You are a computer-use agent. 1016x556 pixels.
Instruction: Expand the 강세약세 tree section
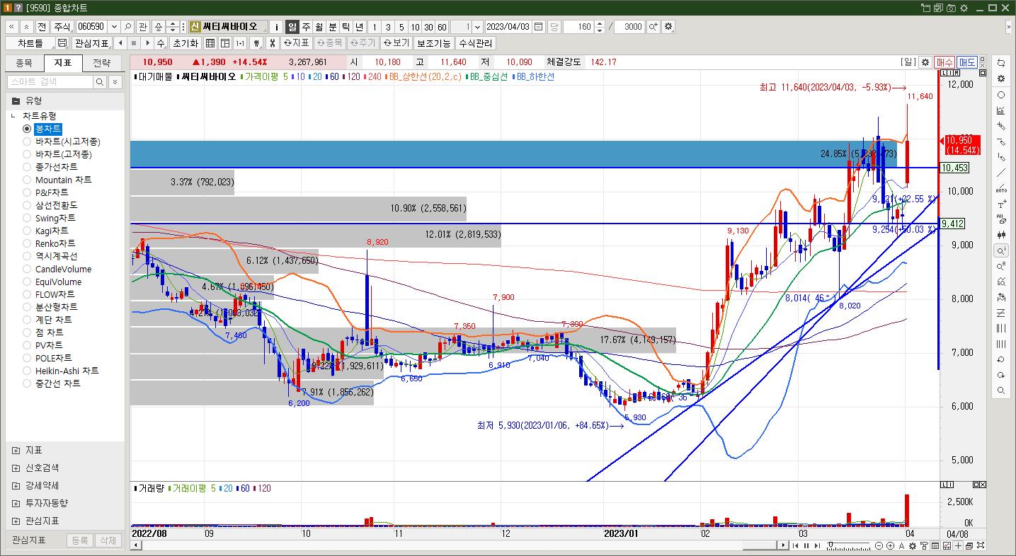pos(16,485)
